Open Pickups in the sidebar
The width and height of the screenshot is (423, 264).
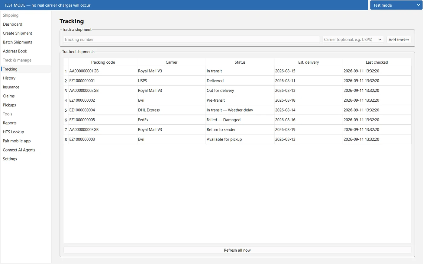click(x=26, y=105)
